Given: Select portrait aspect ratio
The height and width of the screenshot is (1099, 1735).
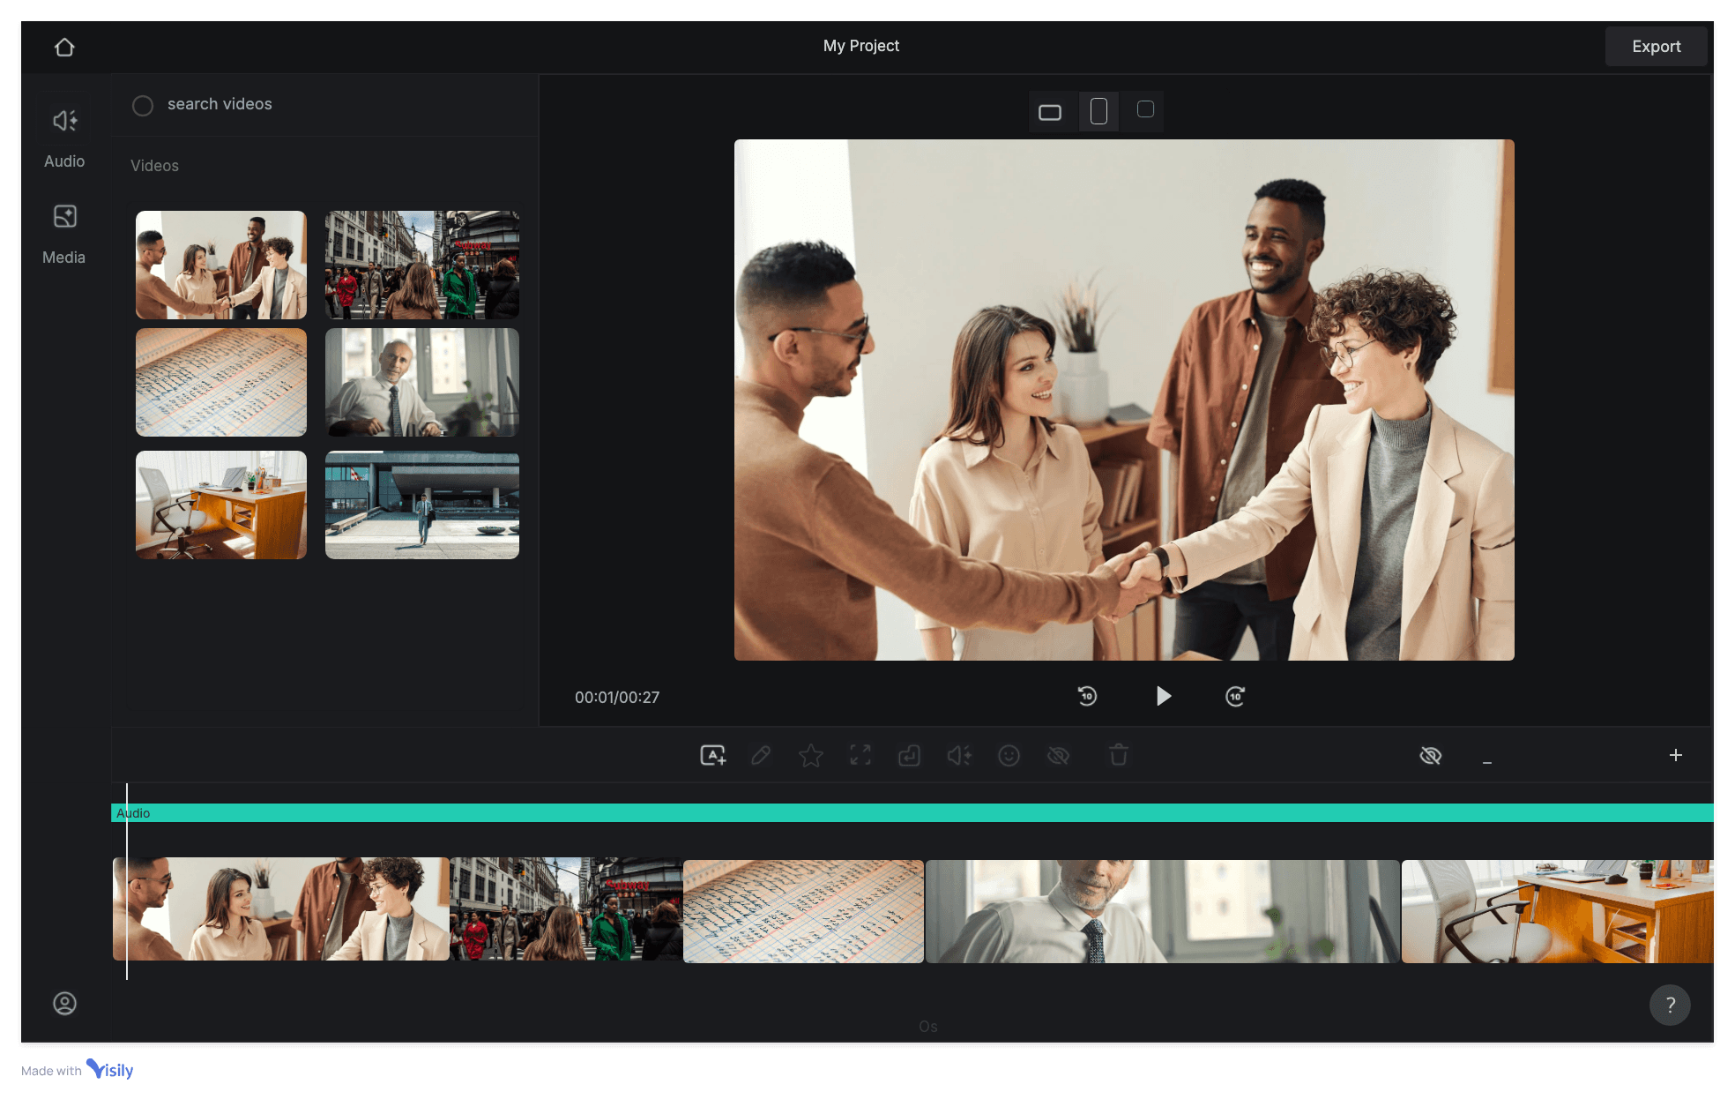Looking at the screenshot, I should 1098,111.
